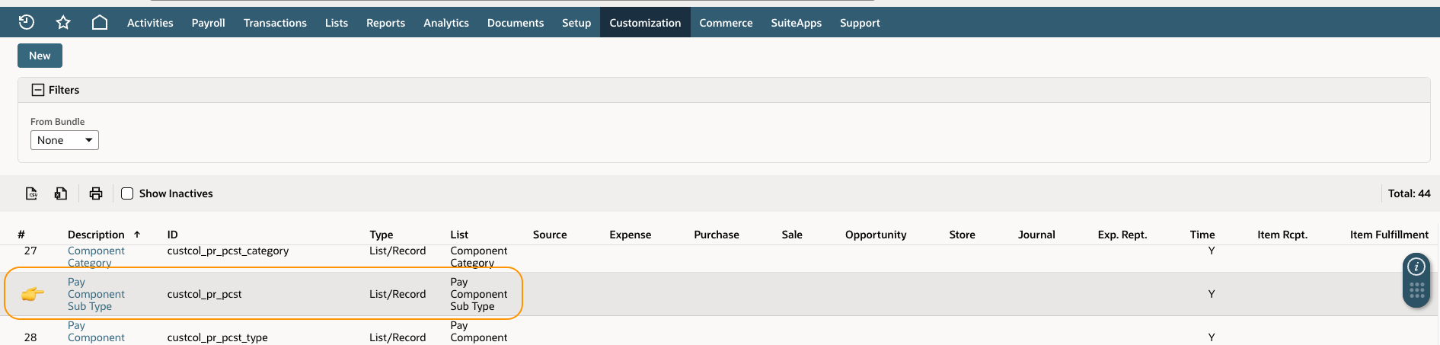Click the New button

coord(40,56)
